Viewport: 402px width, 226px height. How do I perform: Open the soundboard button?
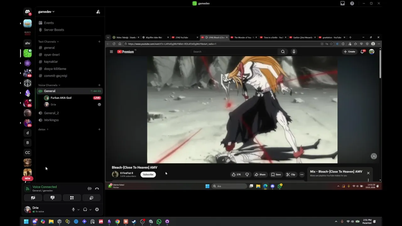pyautogui.click(x=91, y=198)
